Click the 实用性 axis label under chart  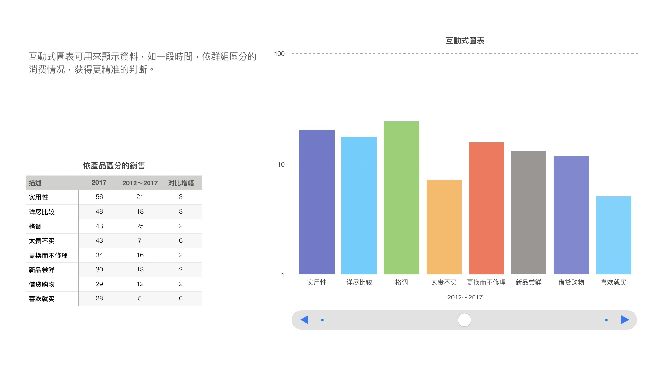[317, 282]
